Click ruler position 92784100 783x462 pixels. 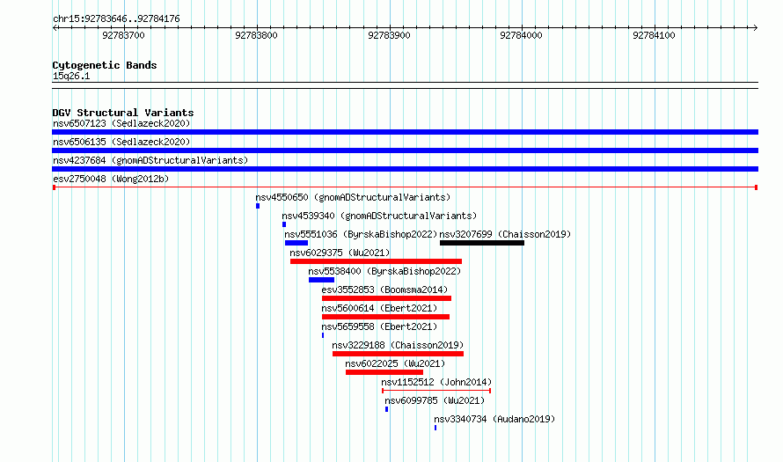click(655, 35)
